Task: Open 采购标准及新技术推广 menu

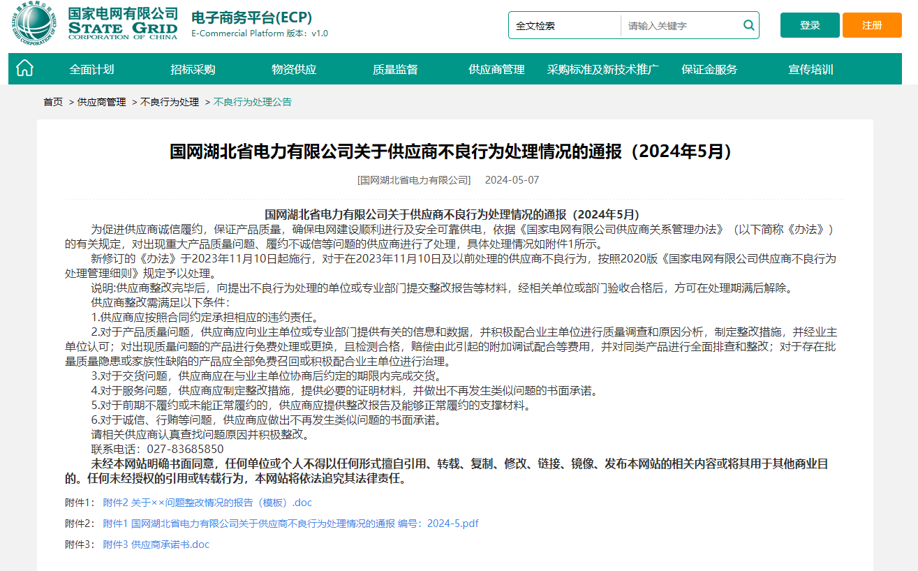Action: click(x=603, y=69)
